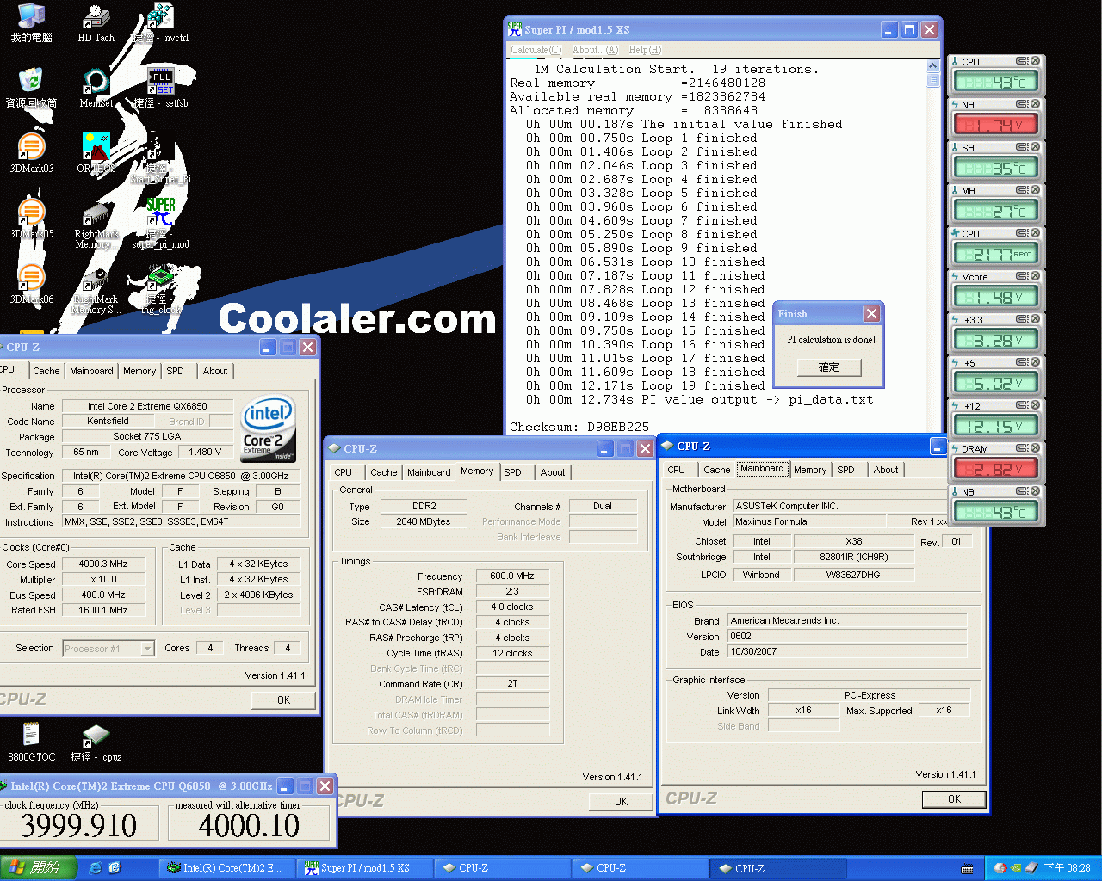Click the settings icon on the DRAM voltage monitor

point(1022,448)
